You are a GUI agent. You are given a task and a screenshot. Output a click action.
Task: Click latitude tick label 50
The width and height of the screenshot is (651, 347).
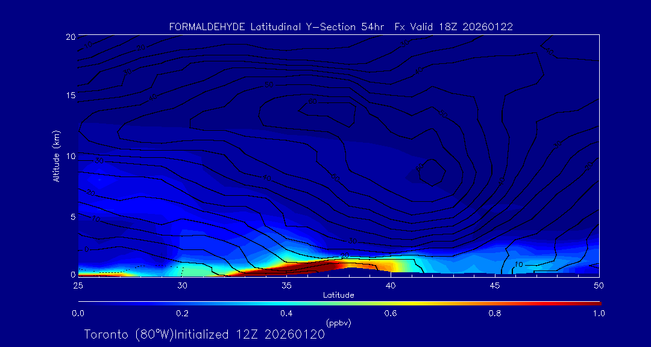click(599, 286)
